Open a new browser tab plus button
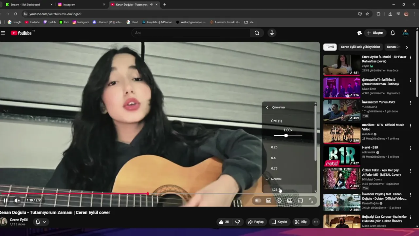 click(164, 5)
